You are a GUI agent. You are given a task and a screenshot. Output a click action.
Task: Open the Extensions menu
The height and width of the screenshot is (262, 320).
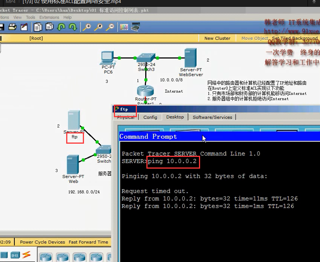[x=49, y=17]
